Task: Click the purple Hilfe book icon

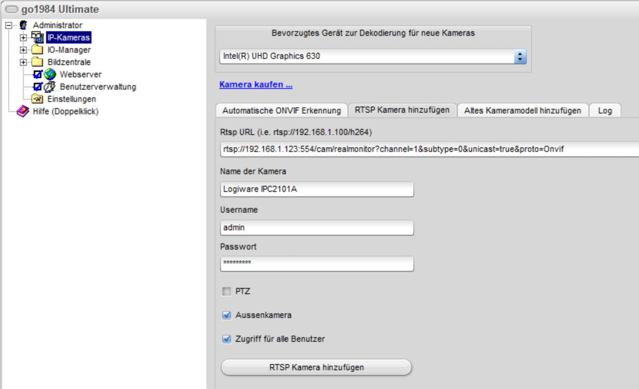Action: (23, 111)
